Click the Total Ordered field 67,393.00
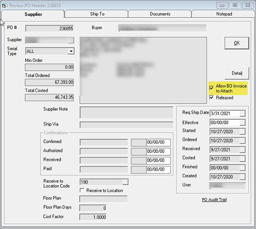Viewport: 256px width, 229px height. [49, 82]
